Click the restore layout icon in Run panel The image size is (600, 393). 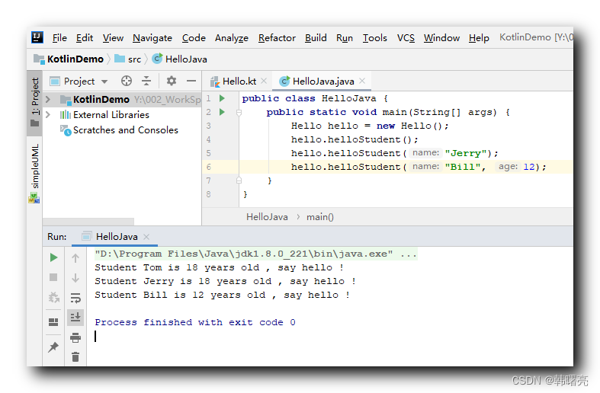pos(53,322)
